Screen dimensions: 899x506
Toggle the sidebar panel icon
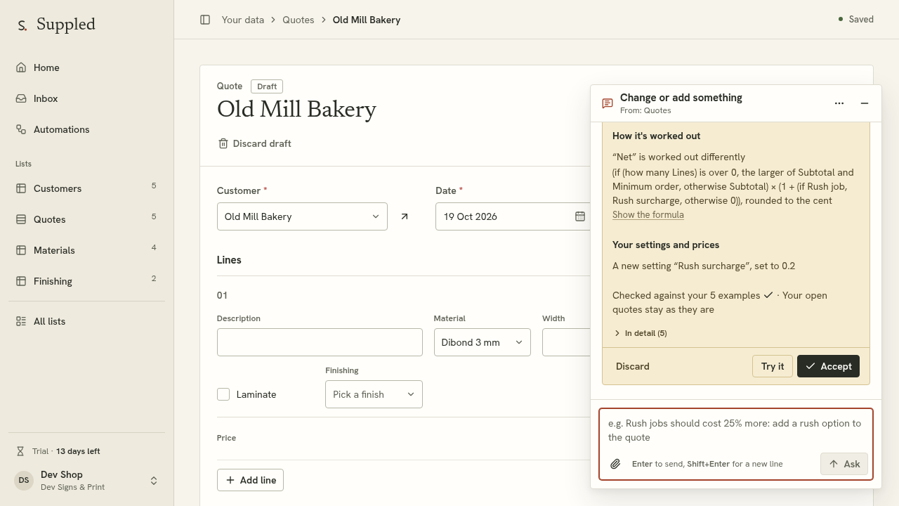click(205, 20)
